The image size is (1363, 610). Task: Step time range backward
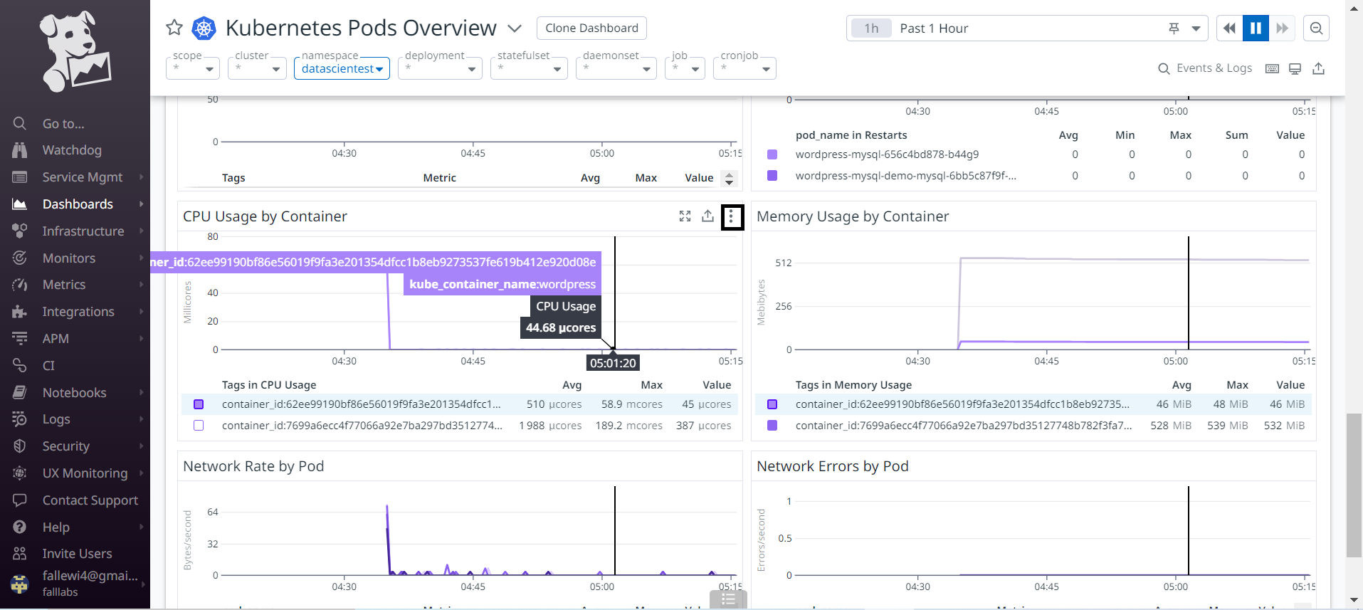click(1229, 28)
